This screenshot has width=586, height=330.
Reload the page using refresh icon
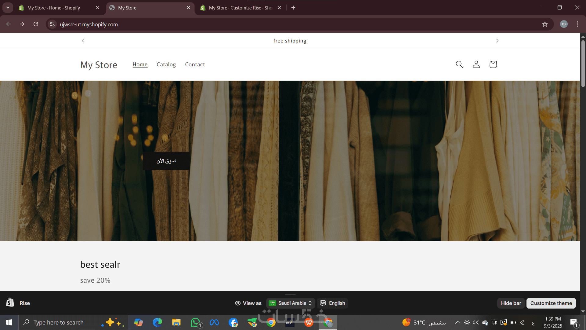[x=36, y=24]
